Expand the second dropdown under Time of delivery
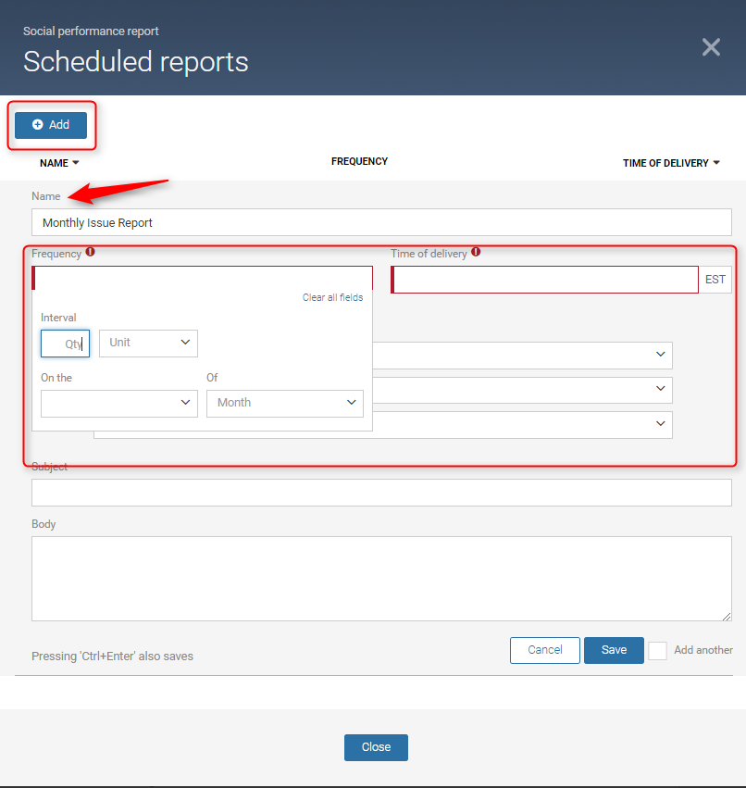Screen dimensions: 746x788 tap(522, 390)
